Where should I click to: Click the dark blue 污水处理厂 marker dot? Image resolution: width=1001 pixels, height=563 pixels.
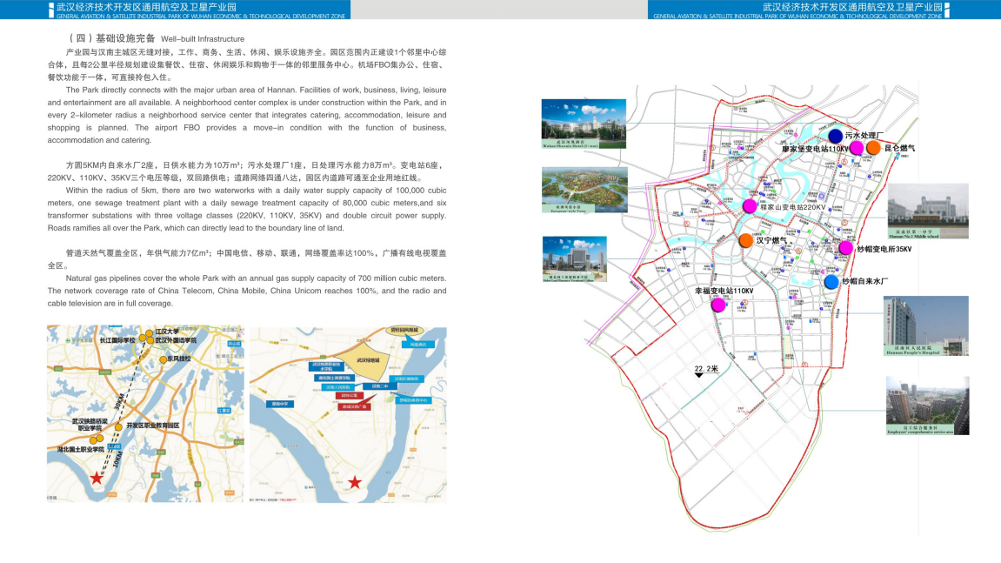[x=835, y=136]
